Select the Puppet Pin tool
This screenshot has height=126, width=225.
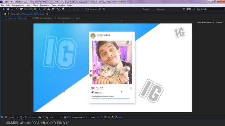click(x=63, y=9)
